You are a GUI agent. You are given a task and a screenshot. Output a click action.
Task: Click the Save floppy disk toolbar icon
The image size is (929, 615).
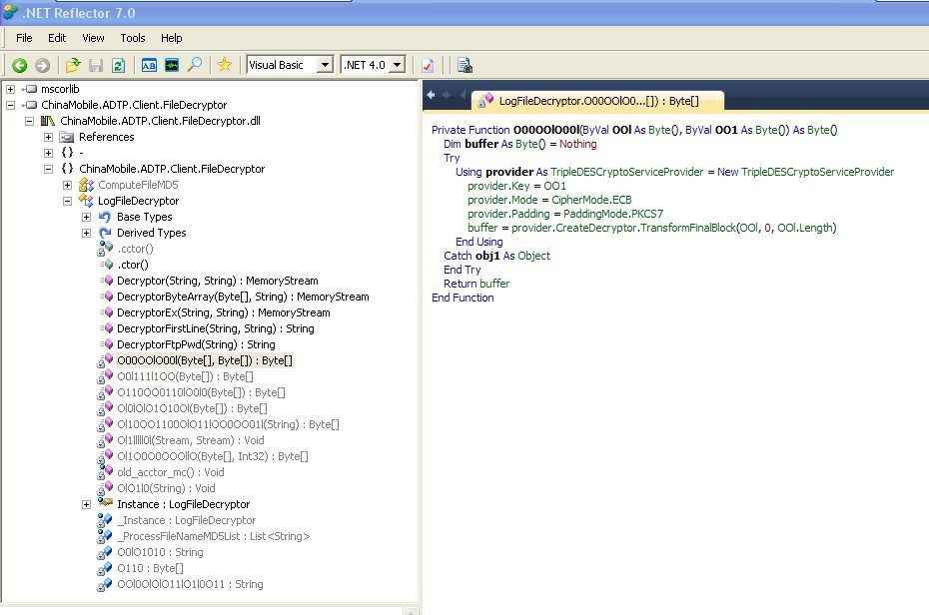(x=96, y=65)
